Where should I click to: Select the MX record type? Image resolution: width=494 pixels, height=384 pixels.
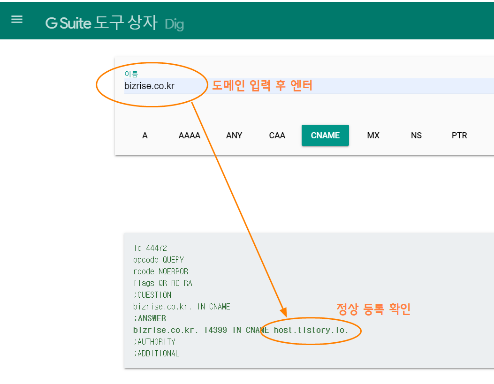(373, 136)
